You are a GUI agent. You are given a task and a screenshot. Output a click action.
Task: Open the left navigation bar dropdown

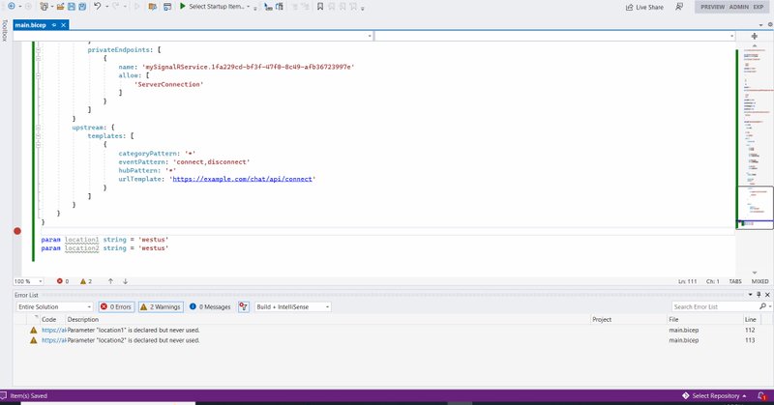click(370, 36)
